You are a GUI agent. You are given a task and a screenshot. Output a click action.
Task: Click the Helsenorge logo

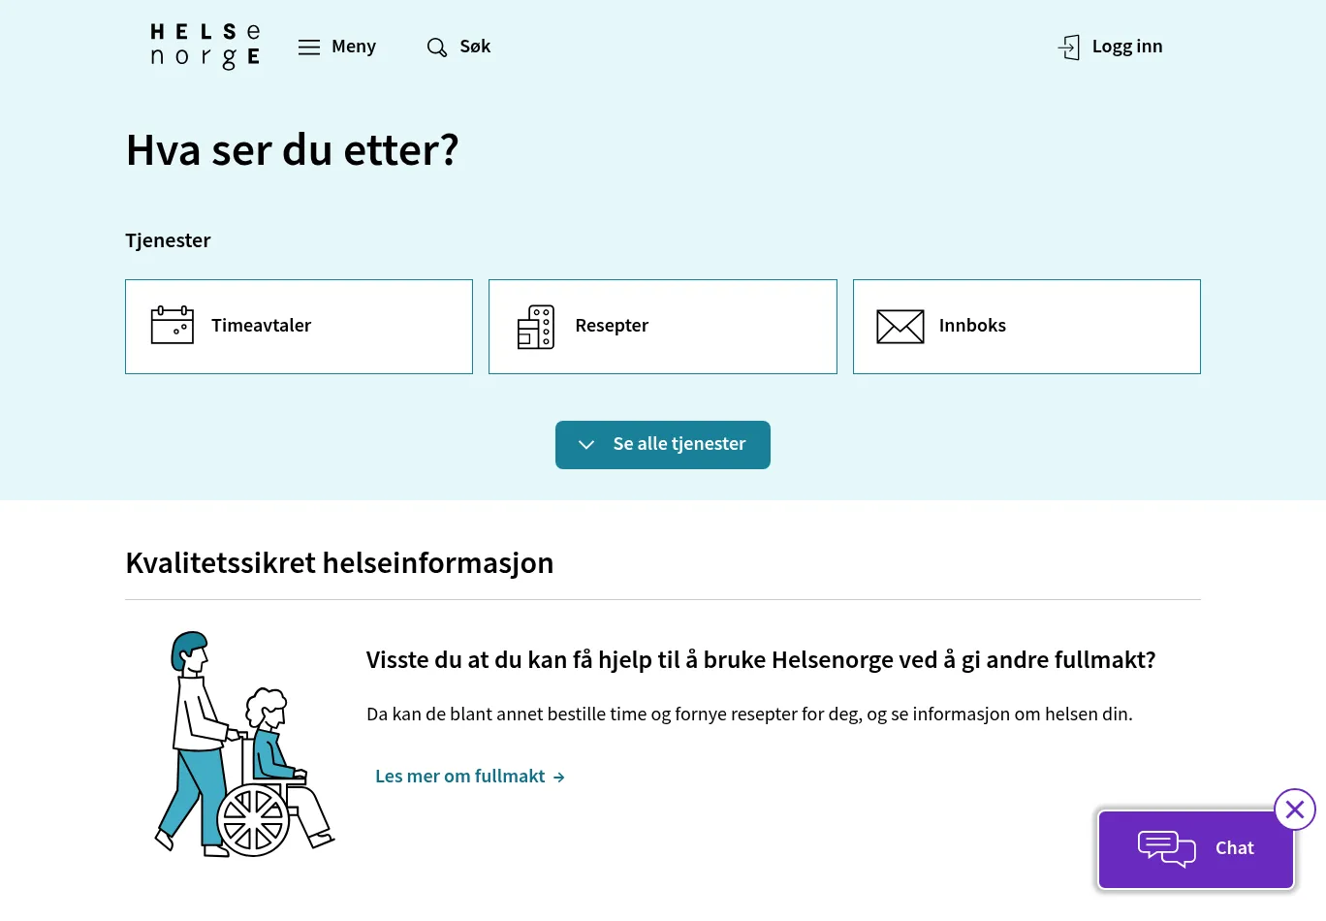(x=205, y=47)
